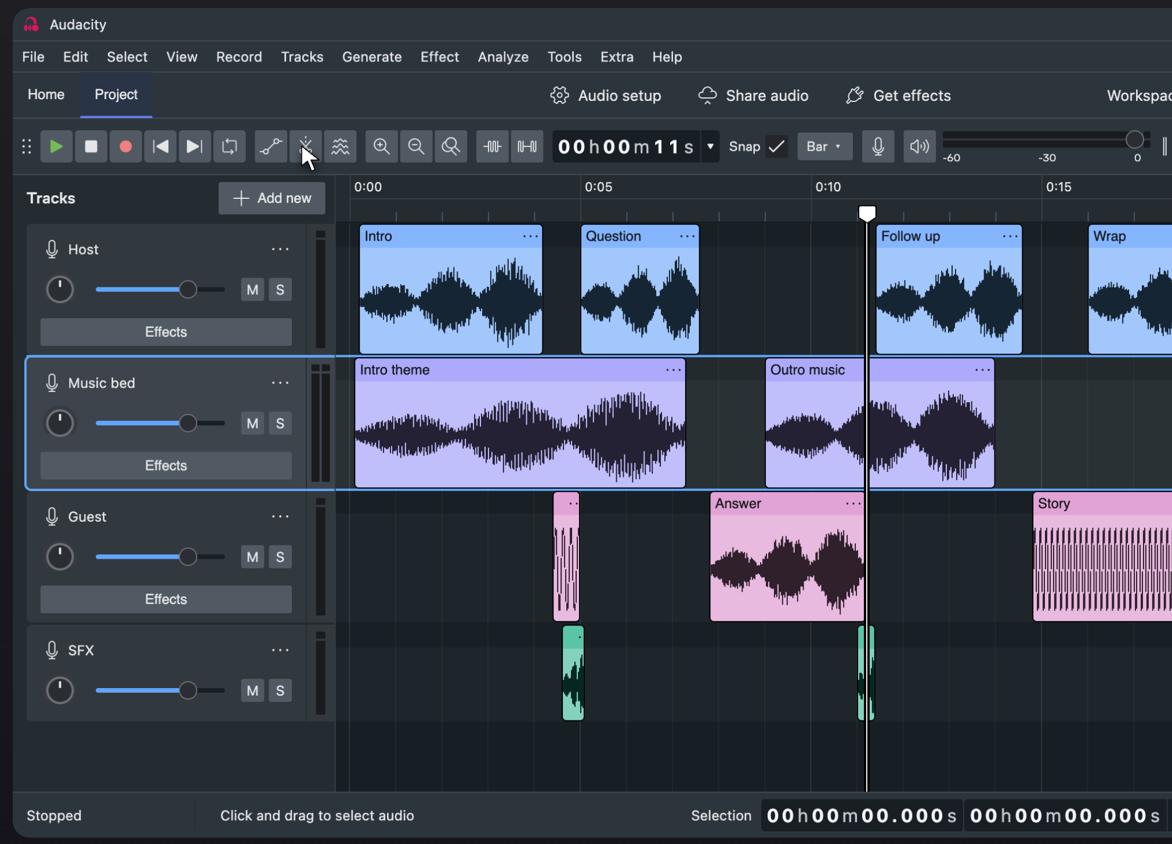Open the Host track options menu
Screen dimensions: 1172x844
point(280,249)
